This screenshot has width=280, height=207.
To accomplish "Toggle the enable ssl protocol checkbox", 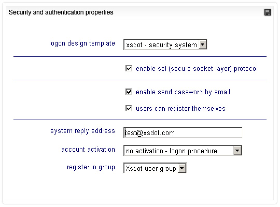I will tap(129, 69).
